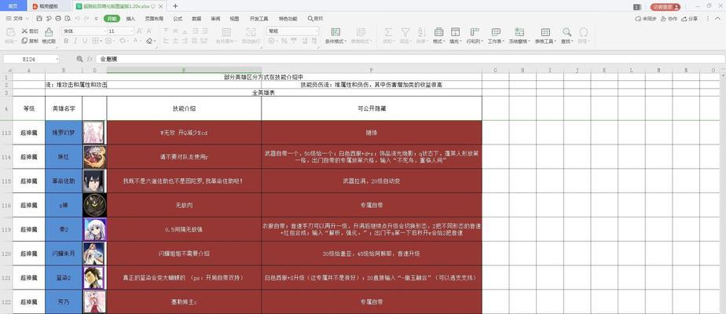Open the fill color bucket swatch
Viewport: 726px width, 314px height.
coord(123,41)
